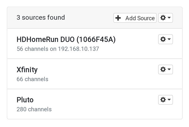Screen dimensions: 189x127
Task: Click the "280 channels" text under Pluto
Action: [34, 109]
